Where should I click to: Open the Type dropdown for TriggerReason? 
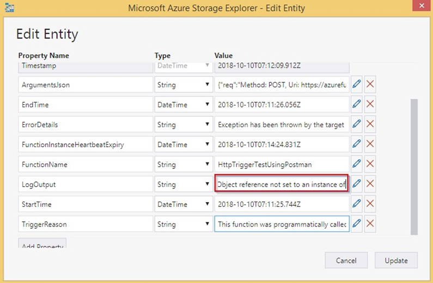click(x=183, y=224)
